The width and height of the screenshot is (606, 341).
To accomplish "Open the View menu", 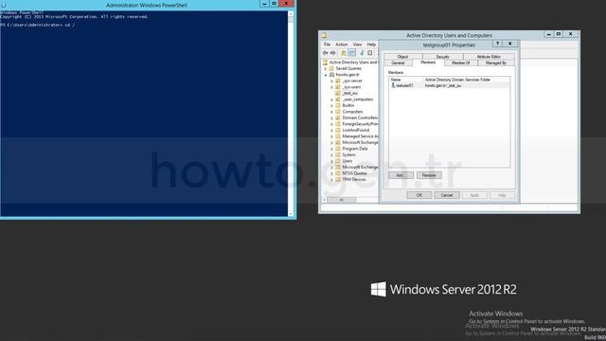I will [x=357, y=45].
